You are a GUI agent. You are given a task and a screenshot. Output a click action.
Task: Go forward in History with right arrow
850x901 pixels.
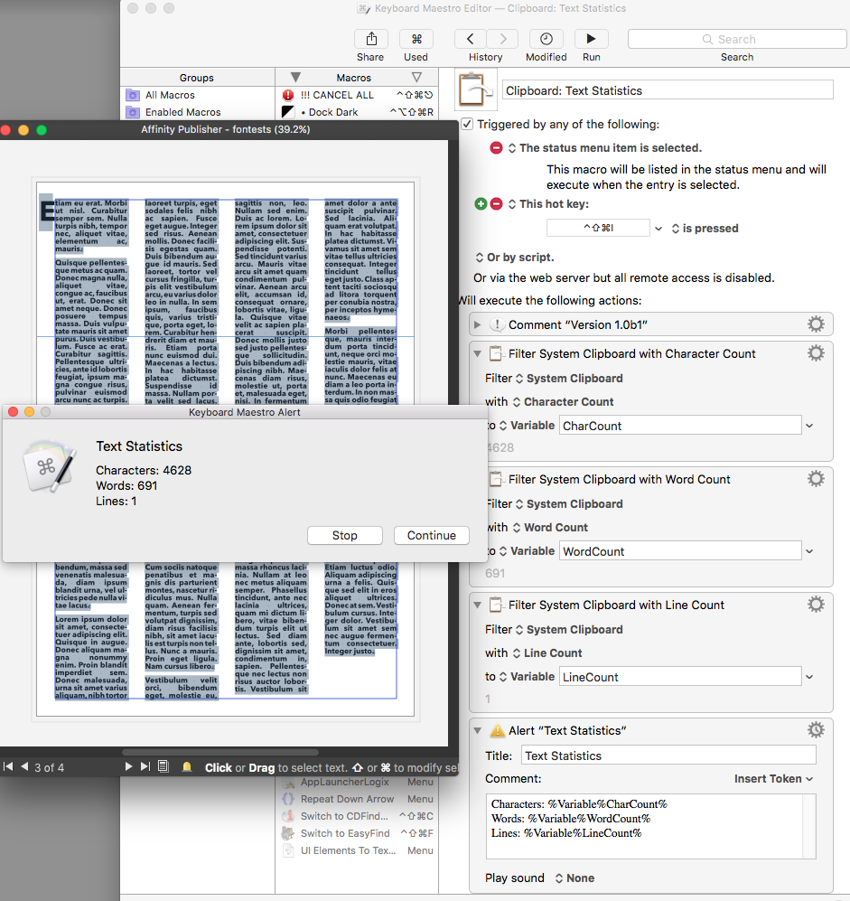[502, 39]
